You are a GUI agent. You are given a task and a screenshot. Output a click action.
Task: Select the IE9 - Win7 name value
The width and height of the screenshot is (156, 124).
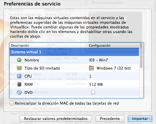point(98,60)
